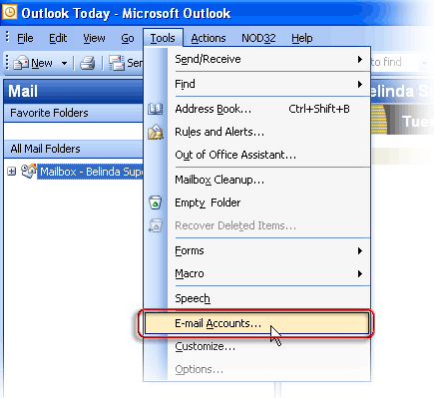Click the Send/Receive toolbar icon

click(117, 63)
